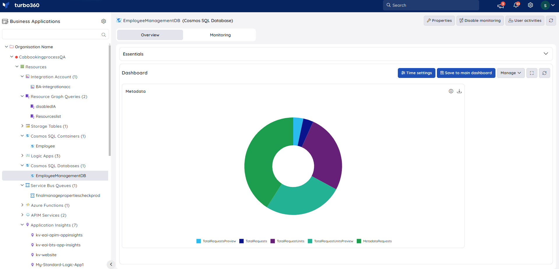Click Save to main dashboard
The width and height of the screenshot is (559, 269).
coord(466,73)
